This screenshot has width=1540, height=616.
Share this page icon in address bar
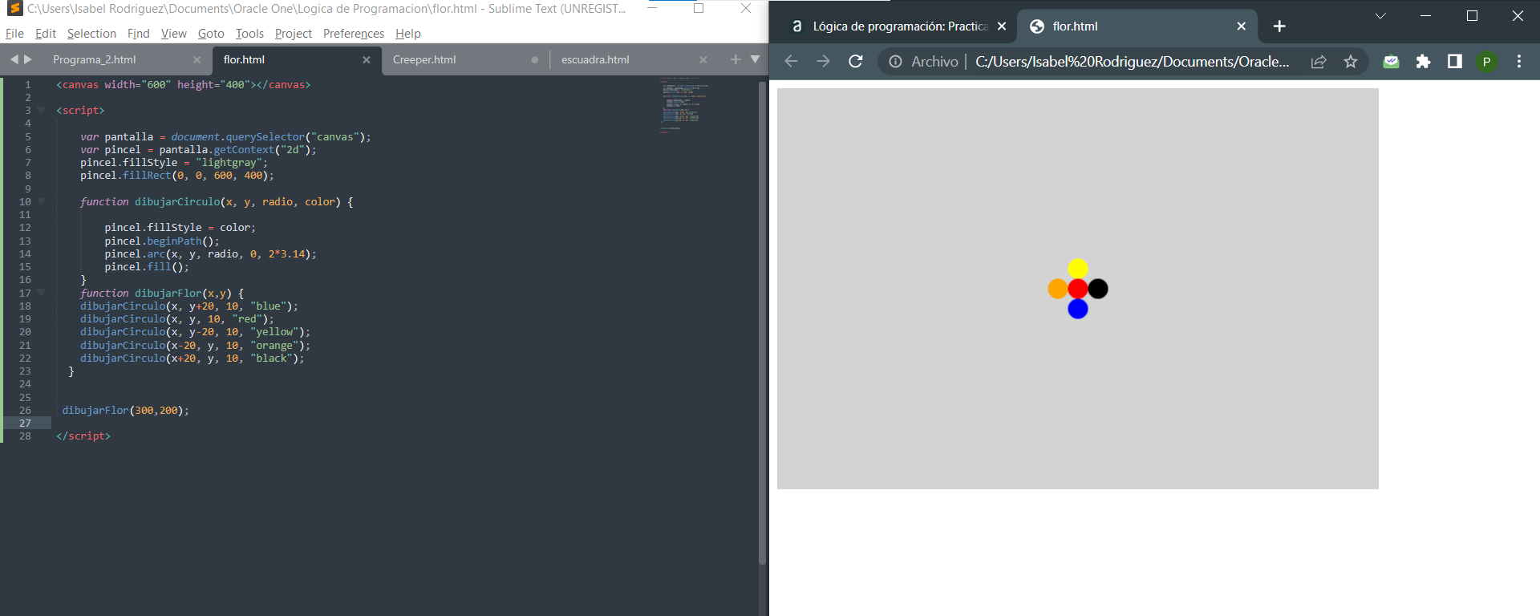(x=1319, y=62)
